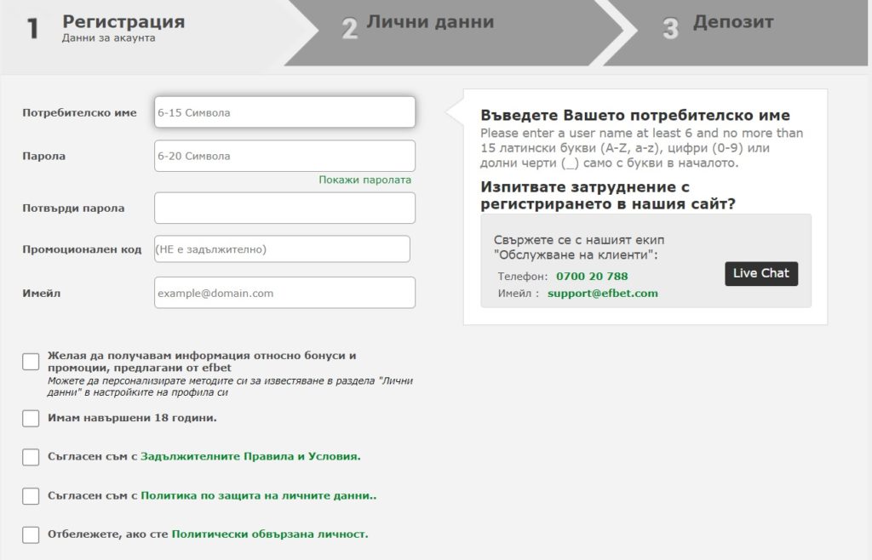Check the Имам навършени 18 години box
The width and height of the screenshot is (872, 560).
(x=31, y=419)
